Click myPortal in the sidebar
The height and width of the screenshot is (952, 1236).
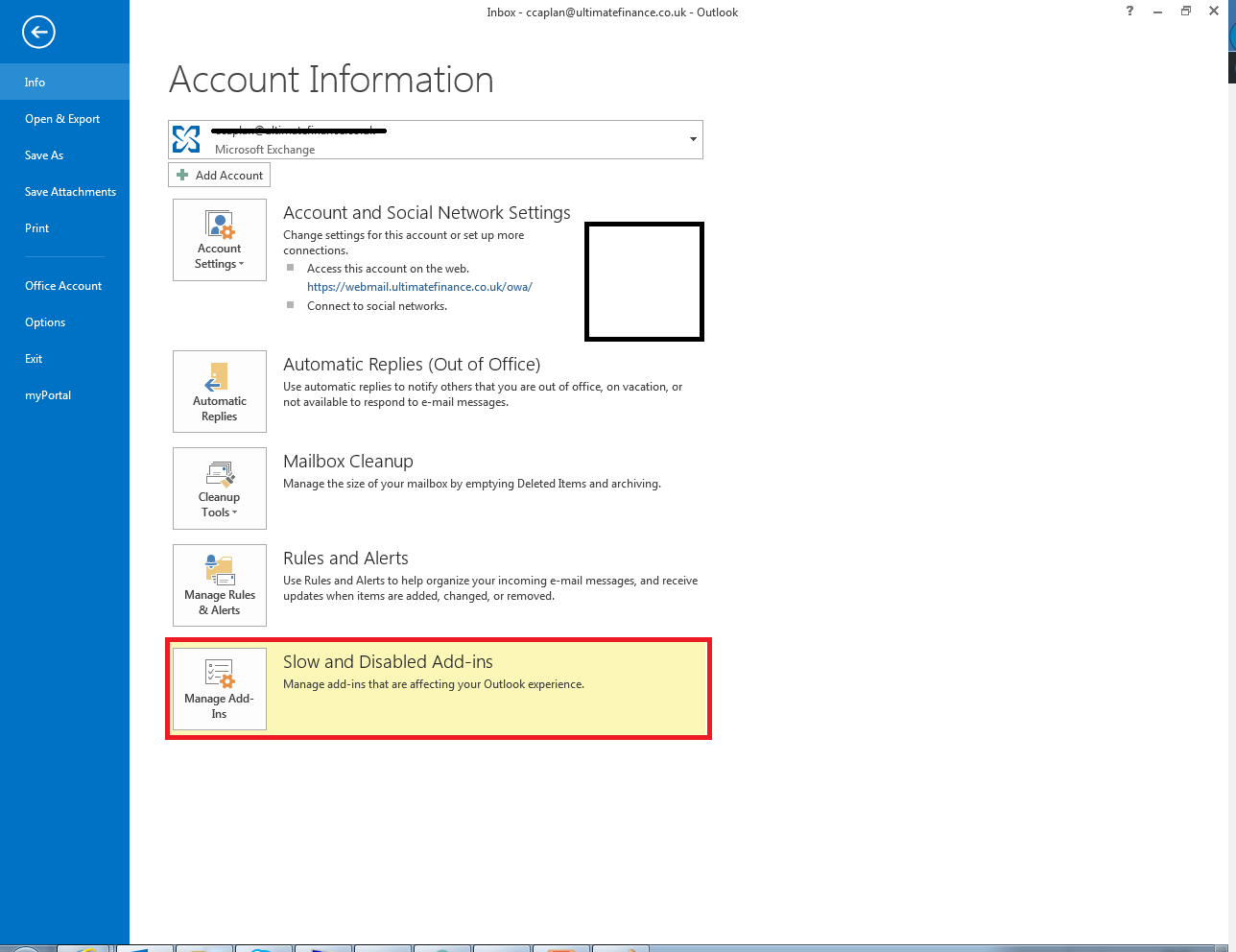[48, 394]
